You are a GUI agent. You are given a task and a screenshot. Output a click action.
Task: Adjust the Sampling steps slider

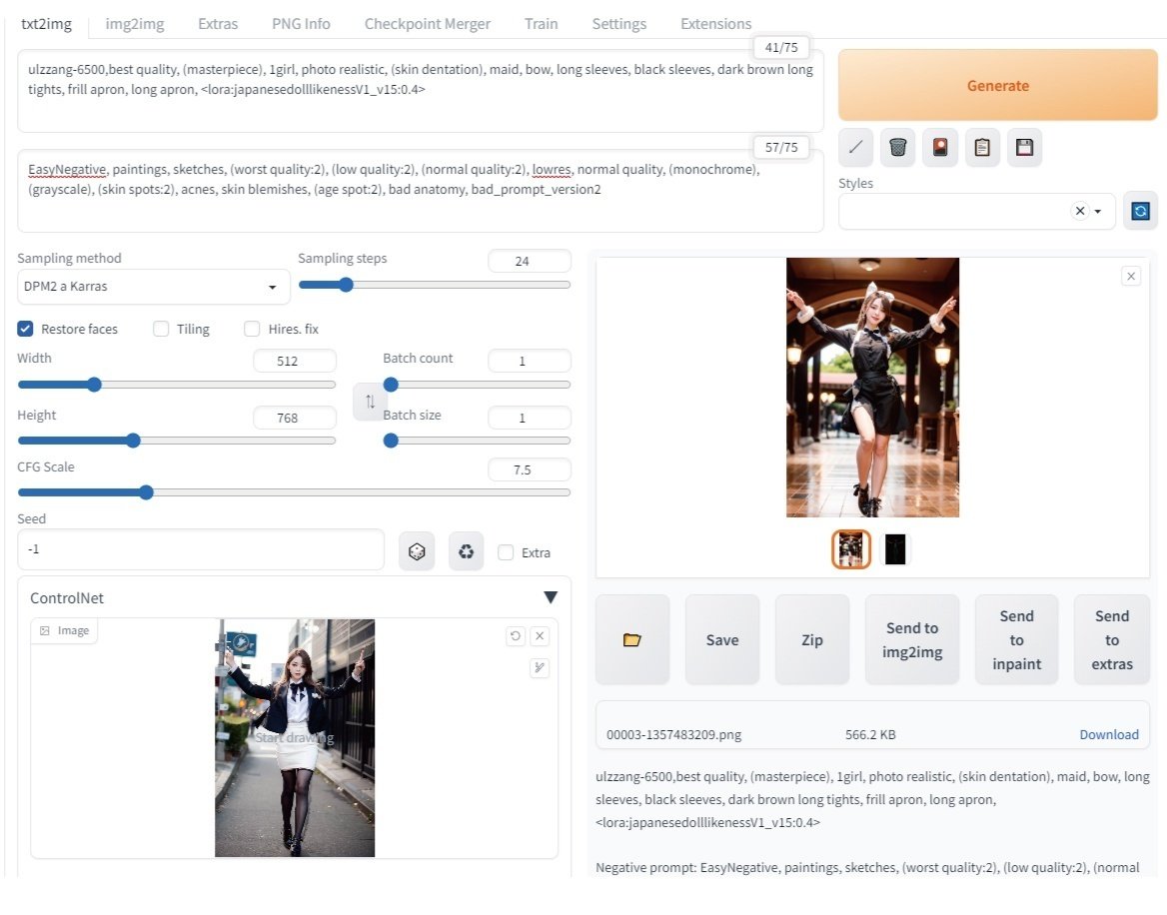(x=435, y=285)
